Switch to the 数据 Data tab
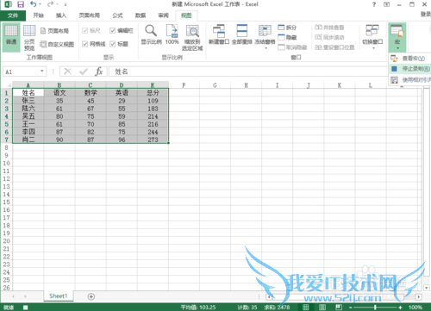431x311 pixels. (141, 16)
